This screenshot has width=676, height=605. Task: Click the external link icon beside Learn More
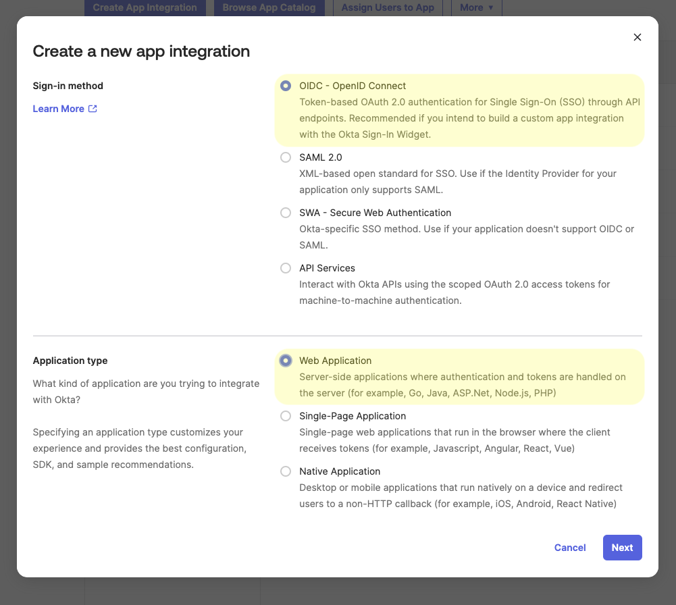pyautogui.click(x=92, y=108)
